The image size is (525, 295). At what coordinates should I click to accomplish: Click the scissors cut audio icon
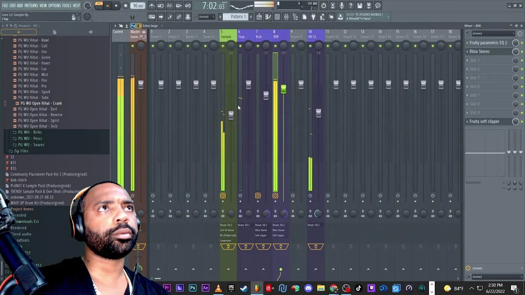[333, 6]
